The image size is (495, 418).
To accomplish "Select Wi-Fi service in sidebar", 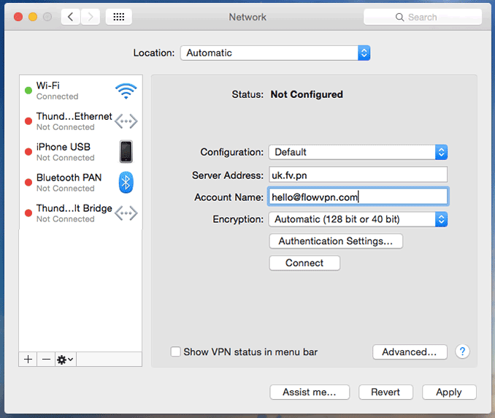I will (81, 91).
